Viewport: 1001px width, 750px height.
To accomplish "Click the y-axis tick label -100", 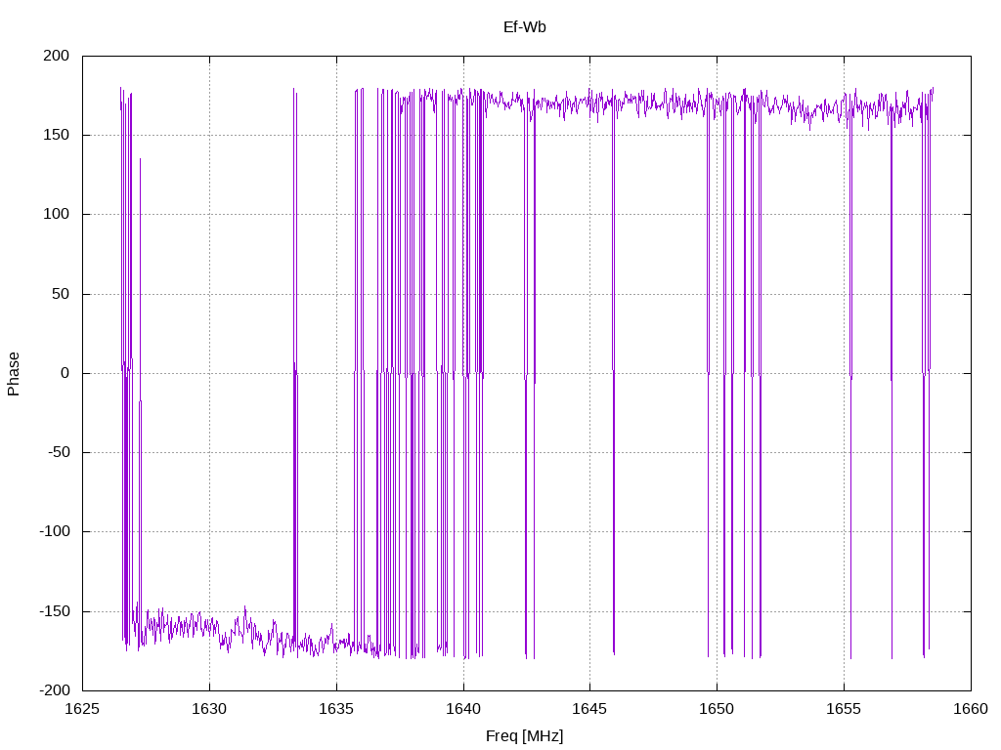I will [55, 531].
